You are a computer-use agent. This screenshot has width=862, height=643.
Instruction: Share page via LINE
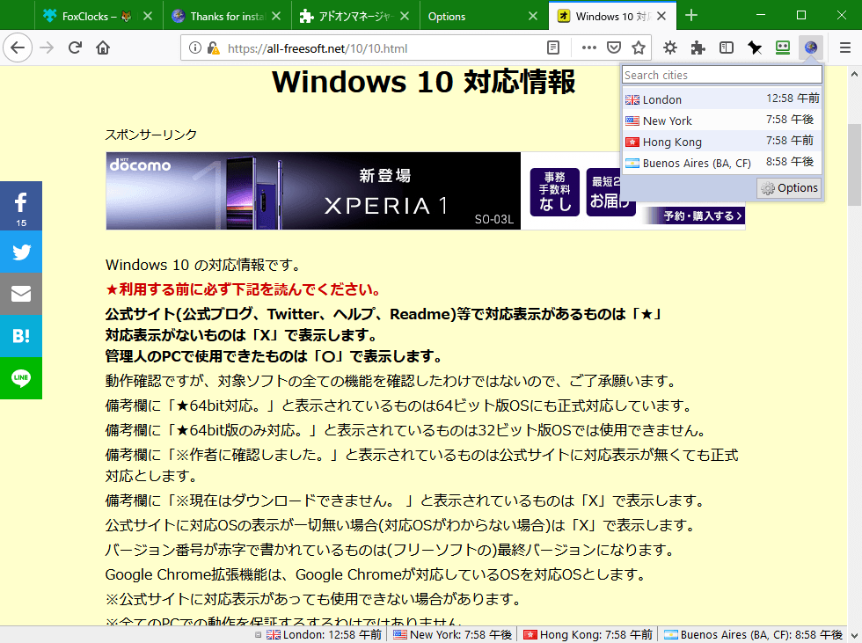click(x=21, y=378)
